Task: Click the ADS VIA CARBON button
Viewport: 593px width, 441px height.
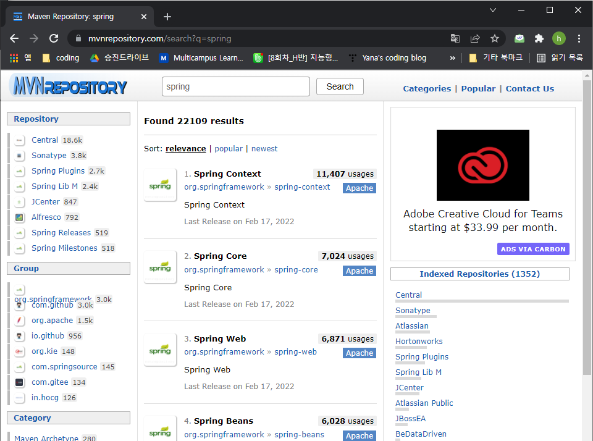Action: tap(533, 249)
